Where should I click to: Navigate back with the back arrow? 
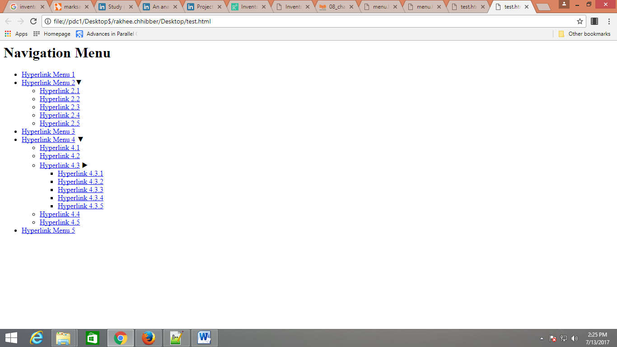[8, 21]
